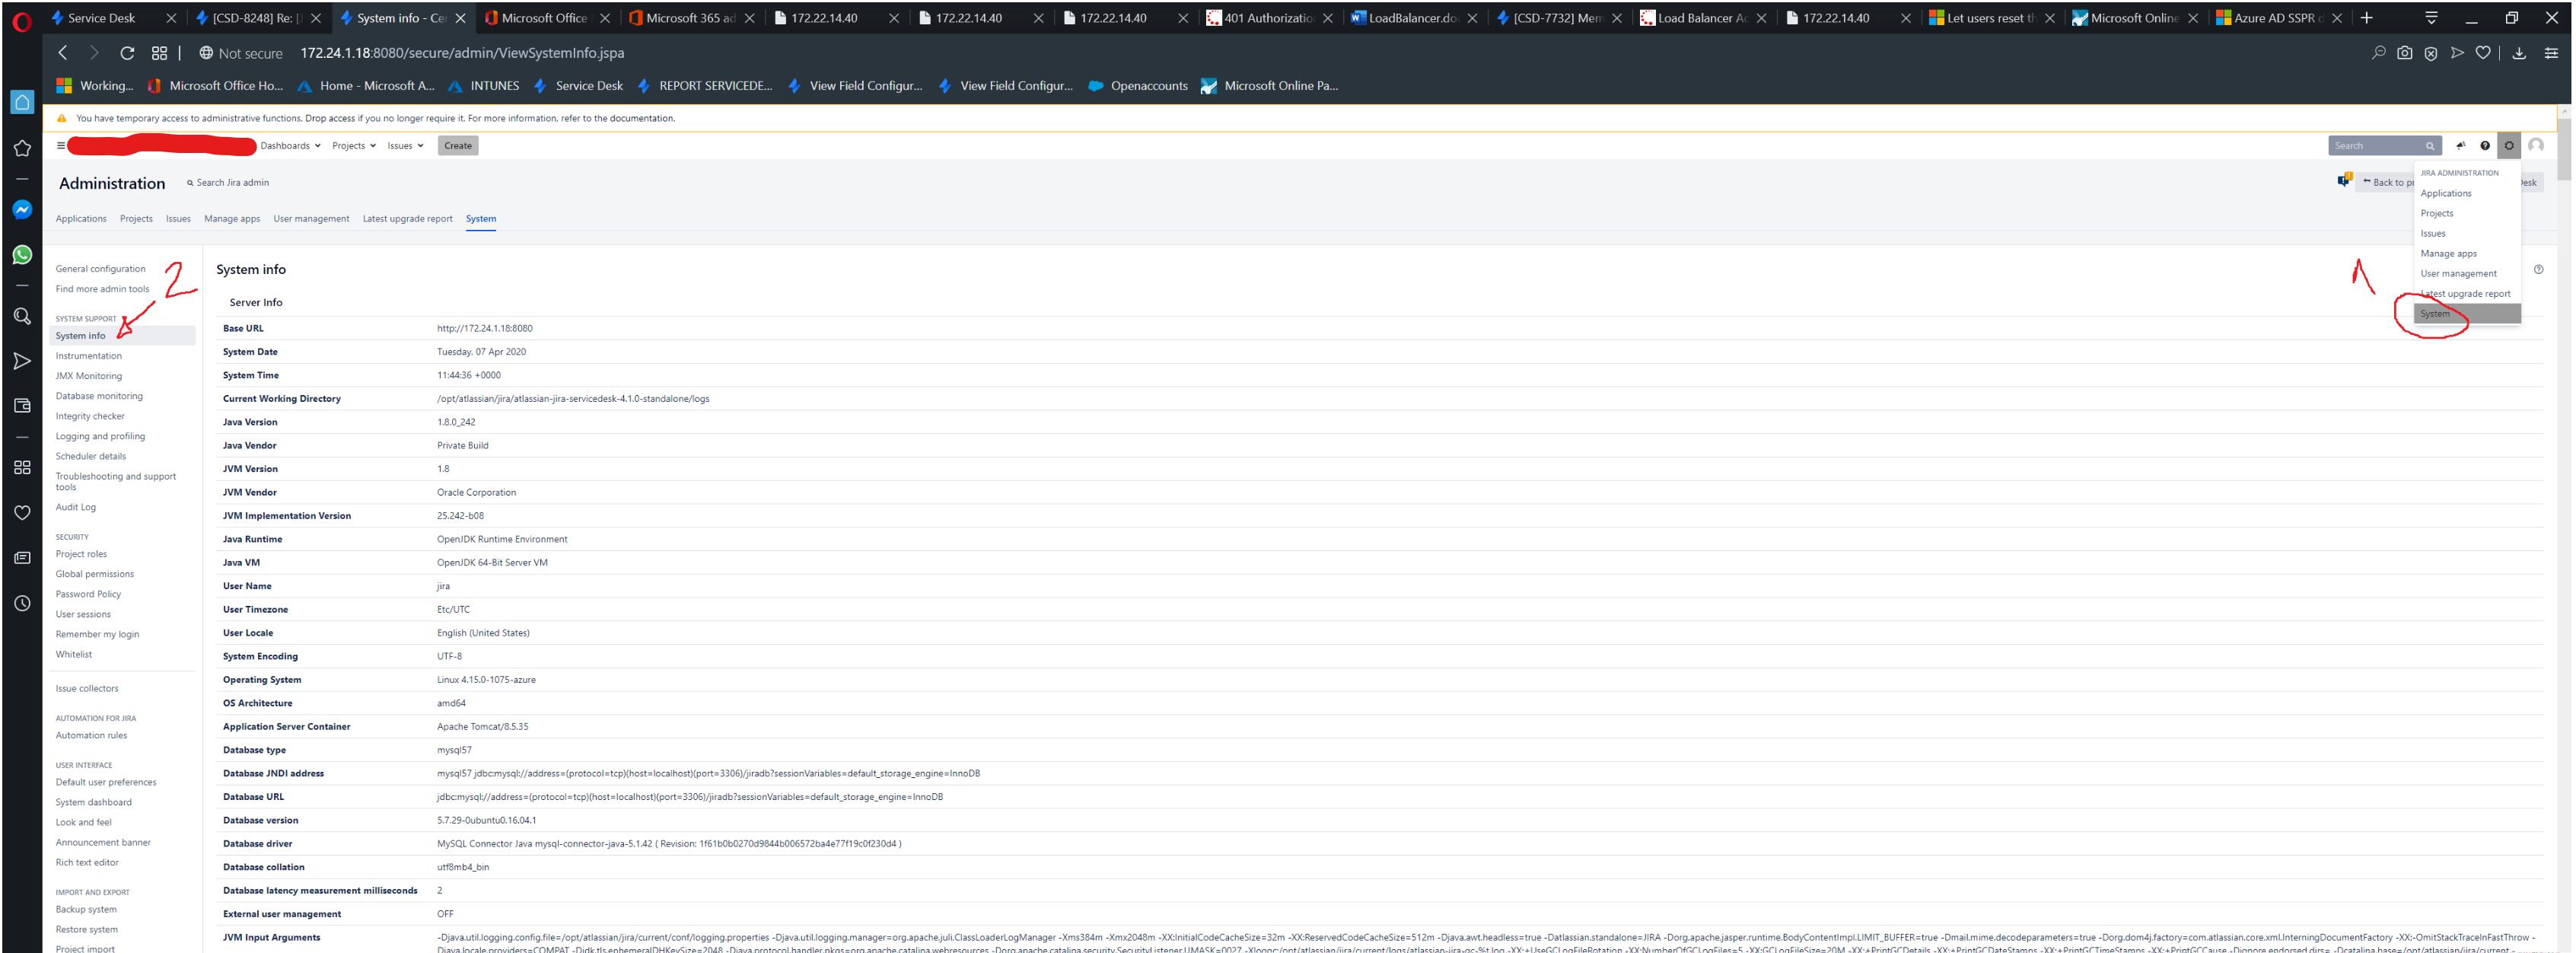
Task: Click the announcements megaphone icon in Jira header
Action: [x=2461, y=145]
